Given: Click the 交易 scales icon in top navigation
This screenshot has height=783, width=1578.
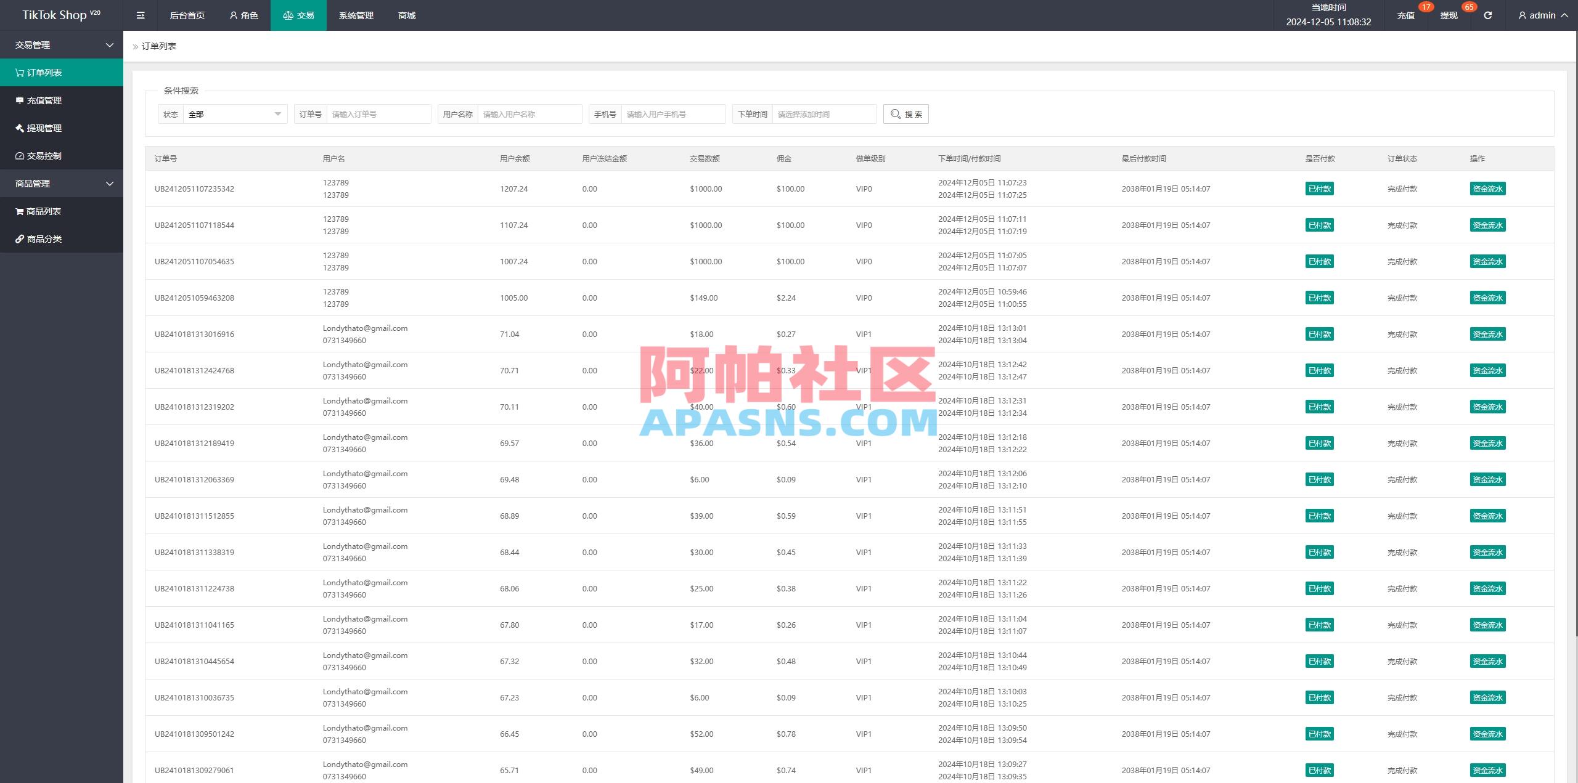Looking at the screenshot, I should (x=288, y=15).
